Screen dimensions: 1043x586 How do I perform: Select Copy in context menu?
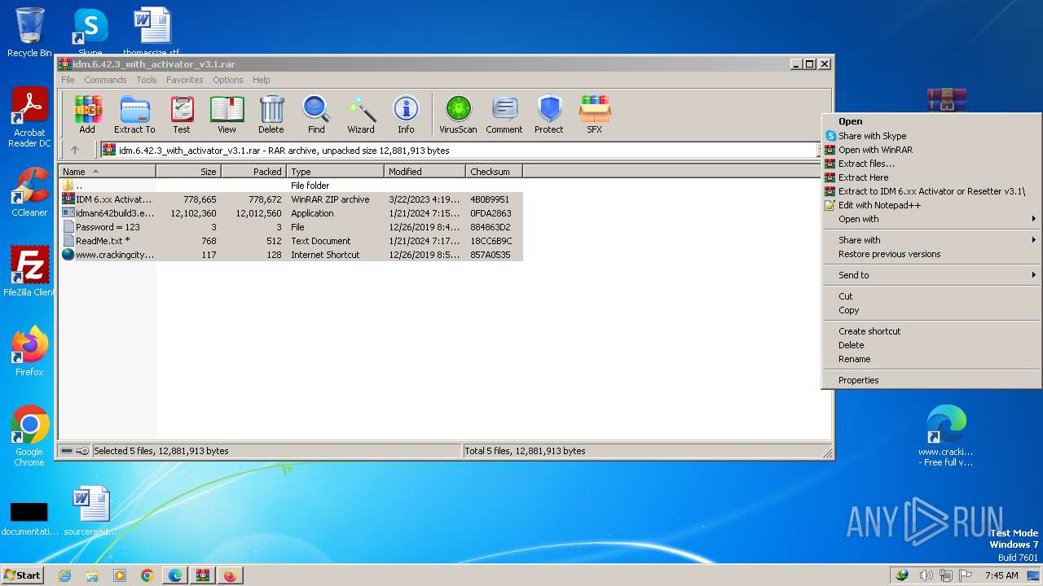tap(931, 310)
